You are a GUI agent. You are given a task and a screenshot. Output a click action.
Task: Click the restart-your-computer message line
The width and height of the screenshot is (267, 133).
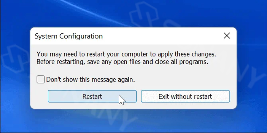click(126, 54)
